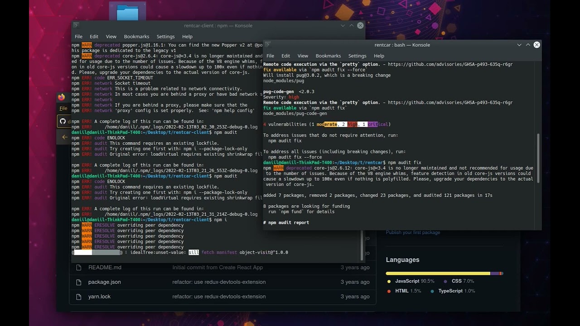580x326 pixels.
Task: Click the file icon beside README.md
Action: tap(80, 268)
